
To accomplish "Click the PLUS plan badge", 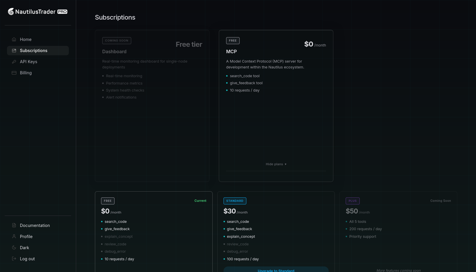I will [x=353, y=201].
